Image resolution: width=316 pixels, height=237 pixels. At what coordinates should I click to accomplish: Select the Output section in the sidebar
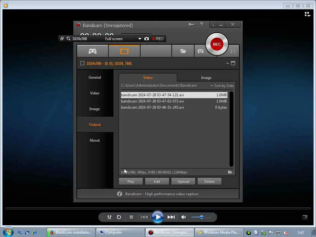[x=95, y=125]
